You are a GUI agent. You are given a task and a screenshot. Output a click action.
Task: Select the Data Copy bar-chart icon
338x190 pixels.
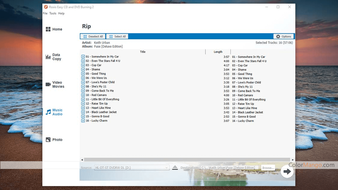pyautogui.click(x=48, y=57)
